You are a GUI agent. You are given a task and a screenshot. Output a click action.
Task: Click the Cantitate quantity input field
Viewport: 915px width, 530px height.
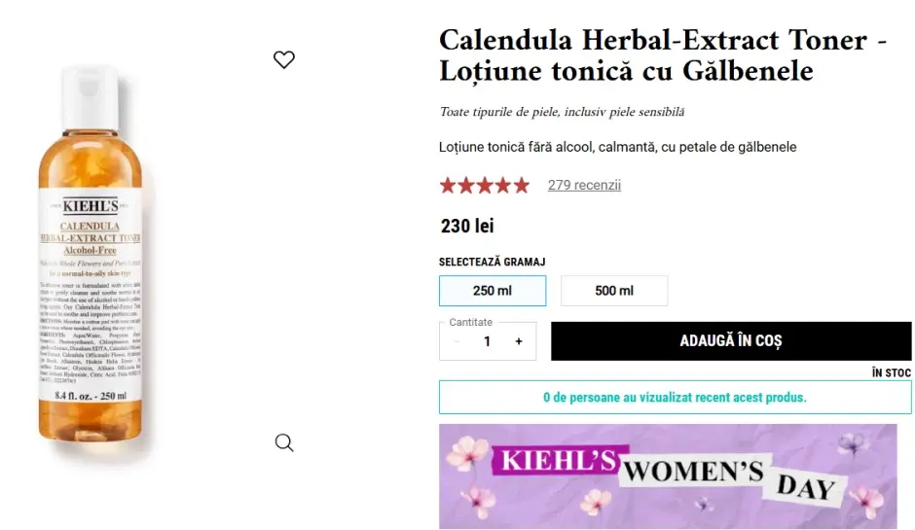coord(487,341)
